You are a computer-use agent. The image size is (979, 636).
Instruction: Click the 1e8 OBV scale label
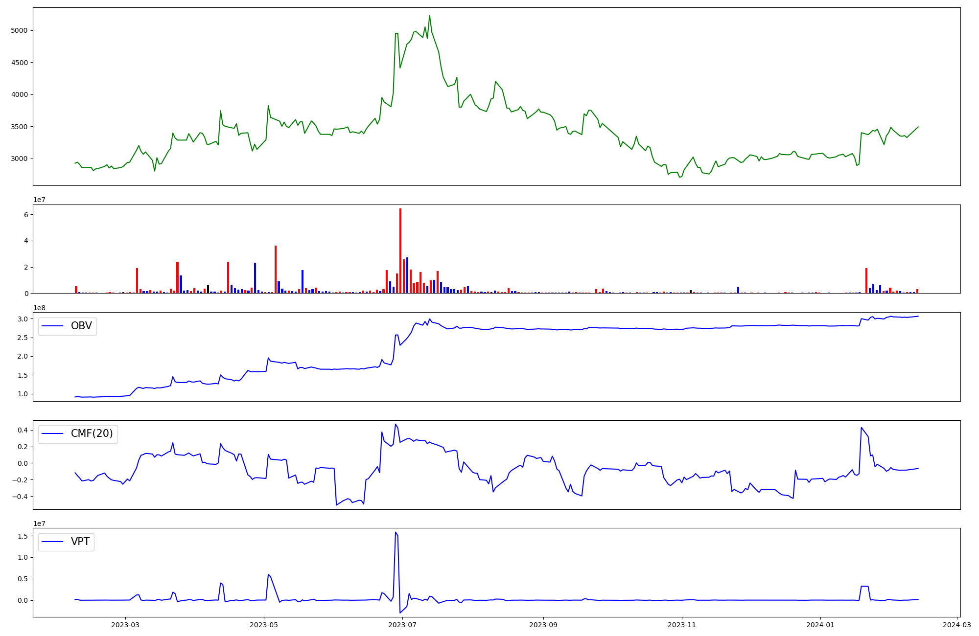coord(40,308)
